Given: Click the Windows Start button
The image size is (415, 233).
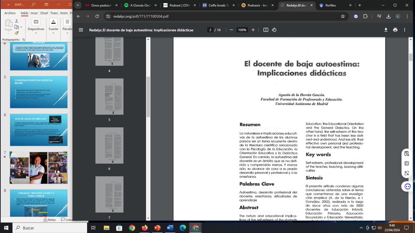Looking at the screenshot, I should [x=6, y=228].
